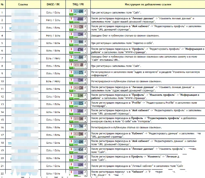Click the Инструкция по добавлению ссылки header
The height and width of the screenshot is (178, 205).
[x=148, y=4]
